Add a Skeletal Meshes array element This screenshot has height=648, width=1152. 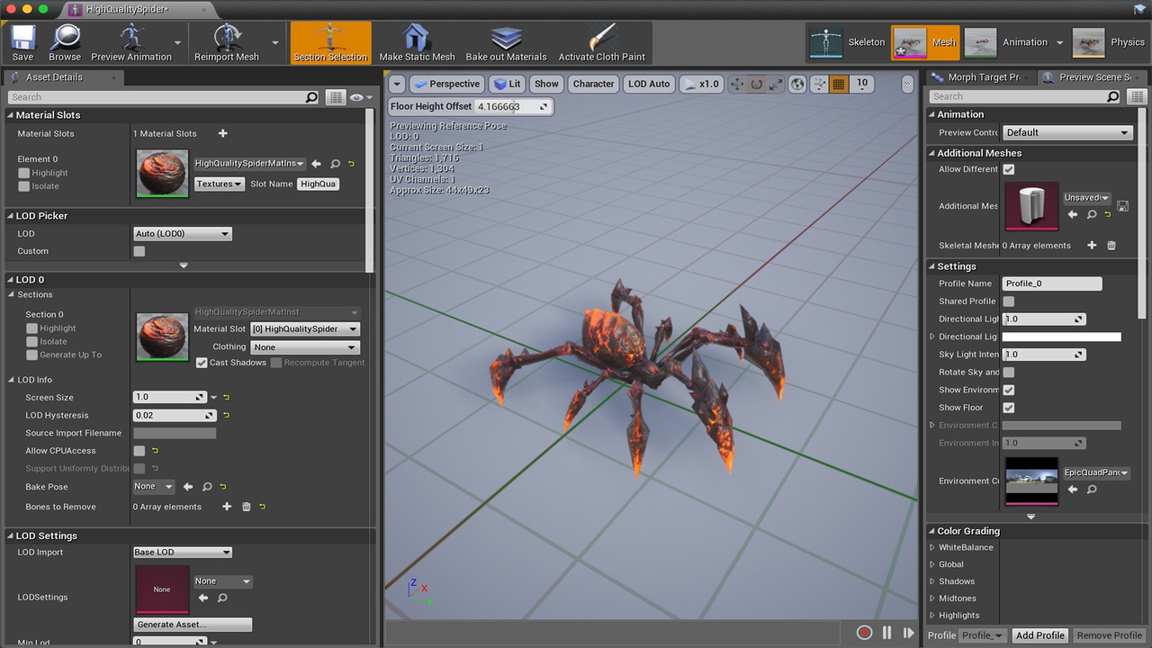pos(1092,245)
